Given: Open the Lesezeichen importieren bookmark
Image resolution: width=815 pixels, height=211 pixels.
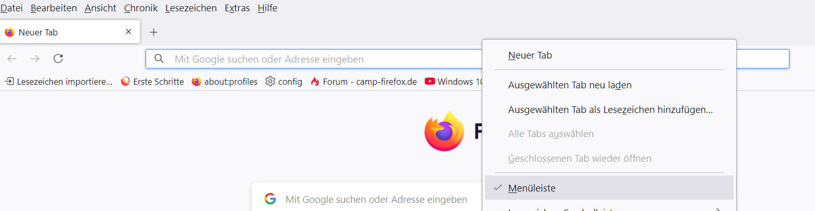Looking at the screenshot, I should (x=59, y=82).
